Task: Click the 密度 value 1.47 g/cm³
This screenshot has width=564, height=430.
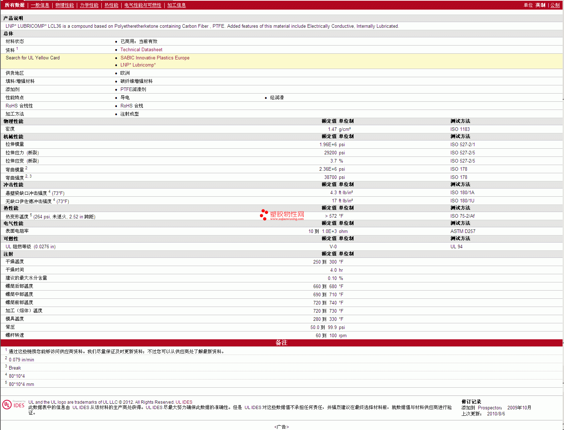Action: point(339,129)
